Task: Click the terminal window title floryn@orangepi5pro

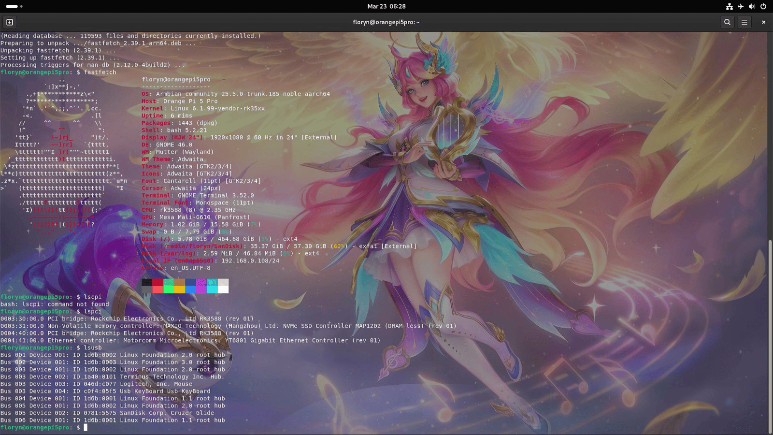Action: click(x=386, y=22)
